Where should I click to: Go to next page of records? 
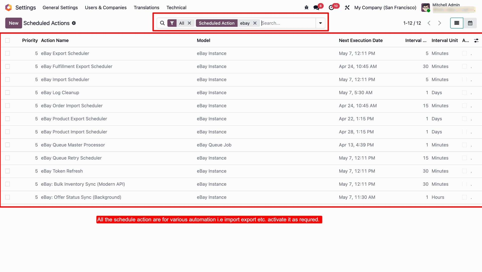pyautogui.click(x=440, y=23)
